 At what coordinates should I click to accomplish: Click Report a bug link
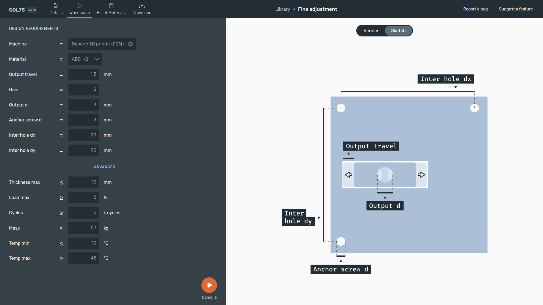point(475,9)
